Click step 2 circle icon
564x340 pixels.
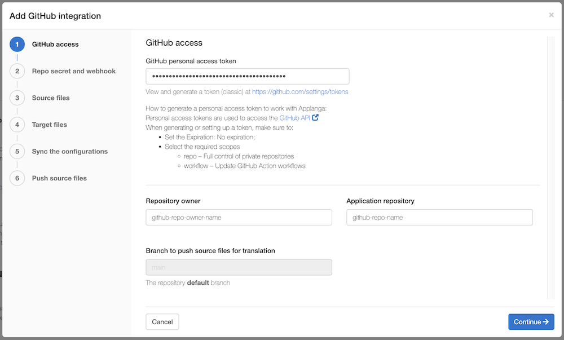[x=17, y=71]
